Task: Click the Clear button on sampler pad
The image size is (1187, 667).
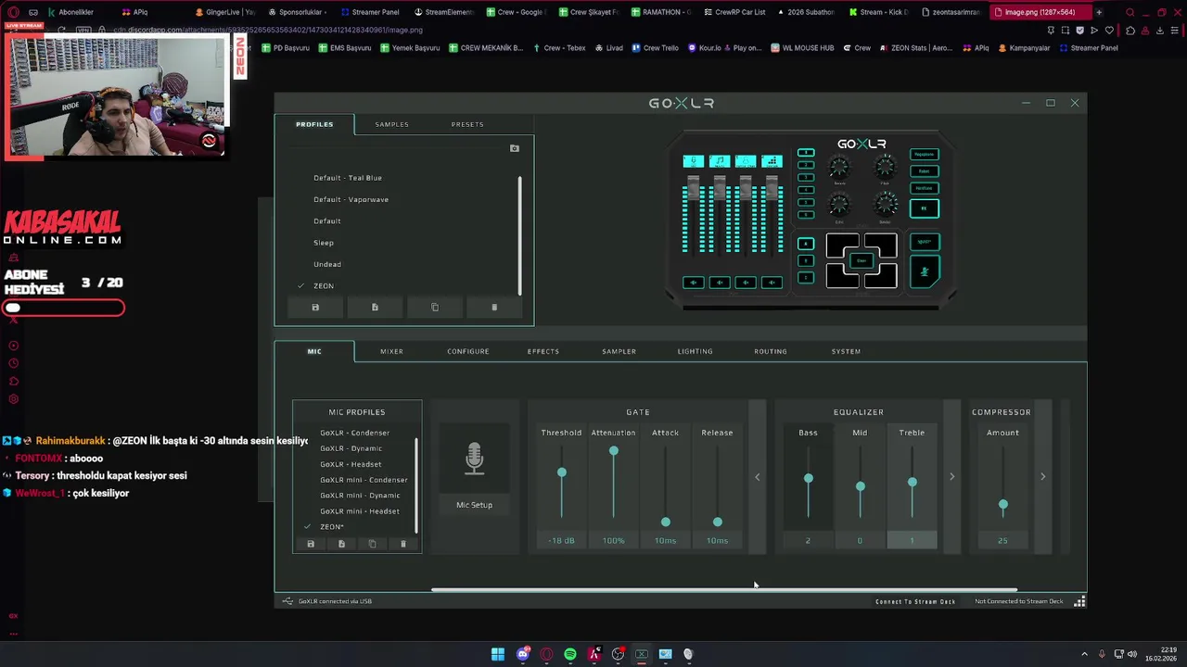Action: click(862, 261)
